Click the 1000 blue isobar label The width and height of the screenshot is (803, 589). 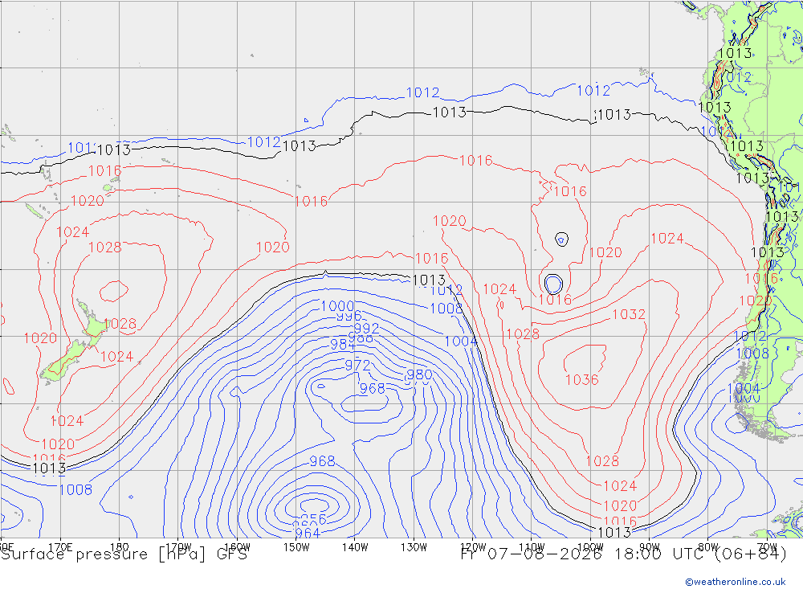337,306
